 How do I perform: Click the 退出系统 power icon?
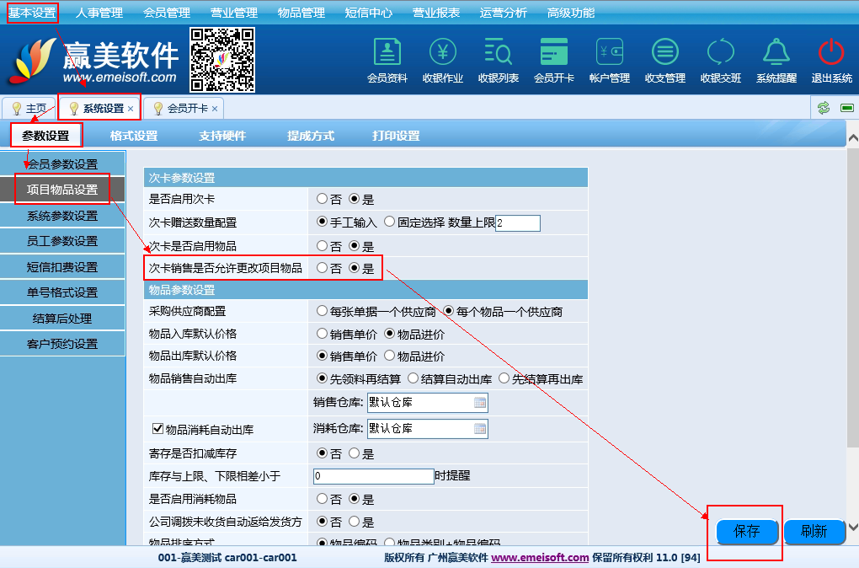pyautogui.click(x=831, y=58)
